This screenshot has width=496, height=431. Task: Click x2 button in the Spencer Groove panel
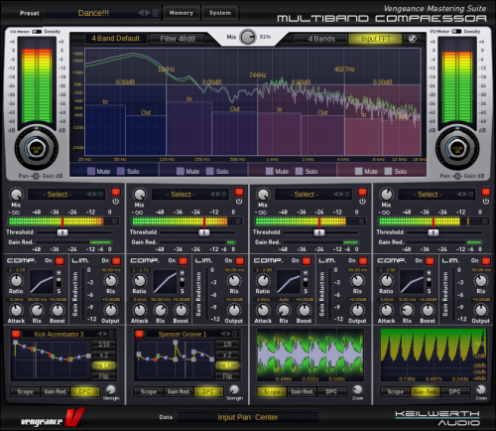tap(227, 355)
